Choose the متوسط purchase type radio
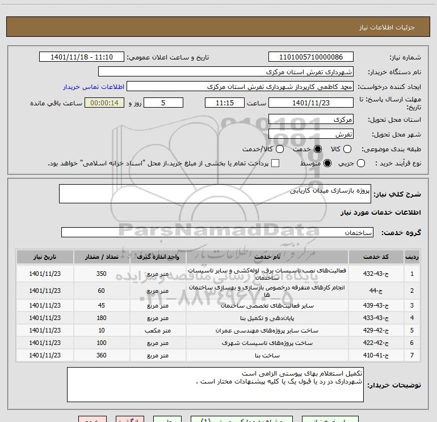Viewport: 437px width, 422px height. [327, 163]
